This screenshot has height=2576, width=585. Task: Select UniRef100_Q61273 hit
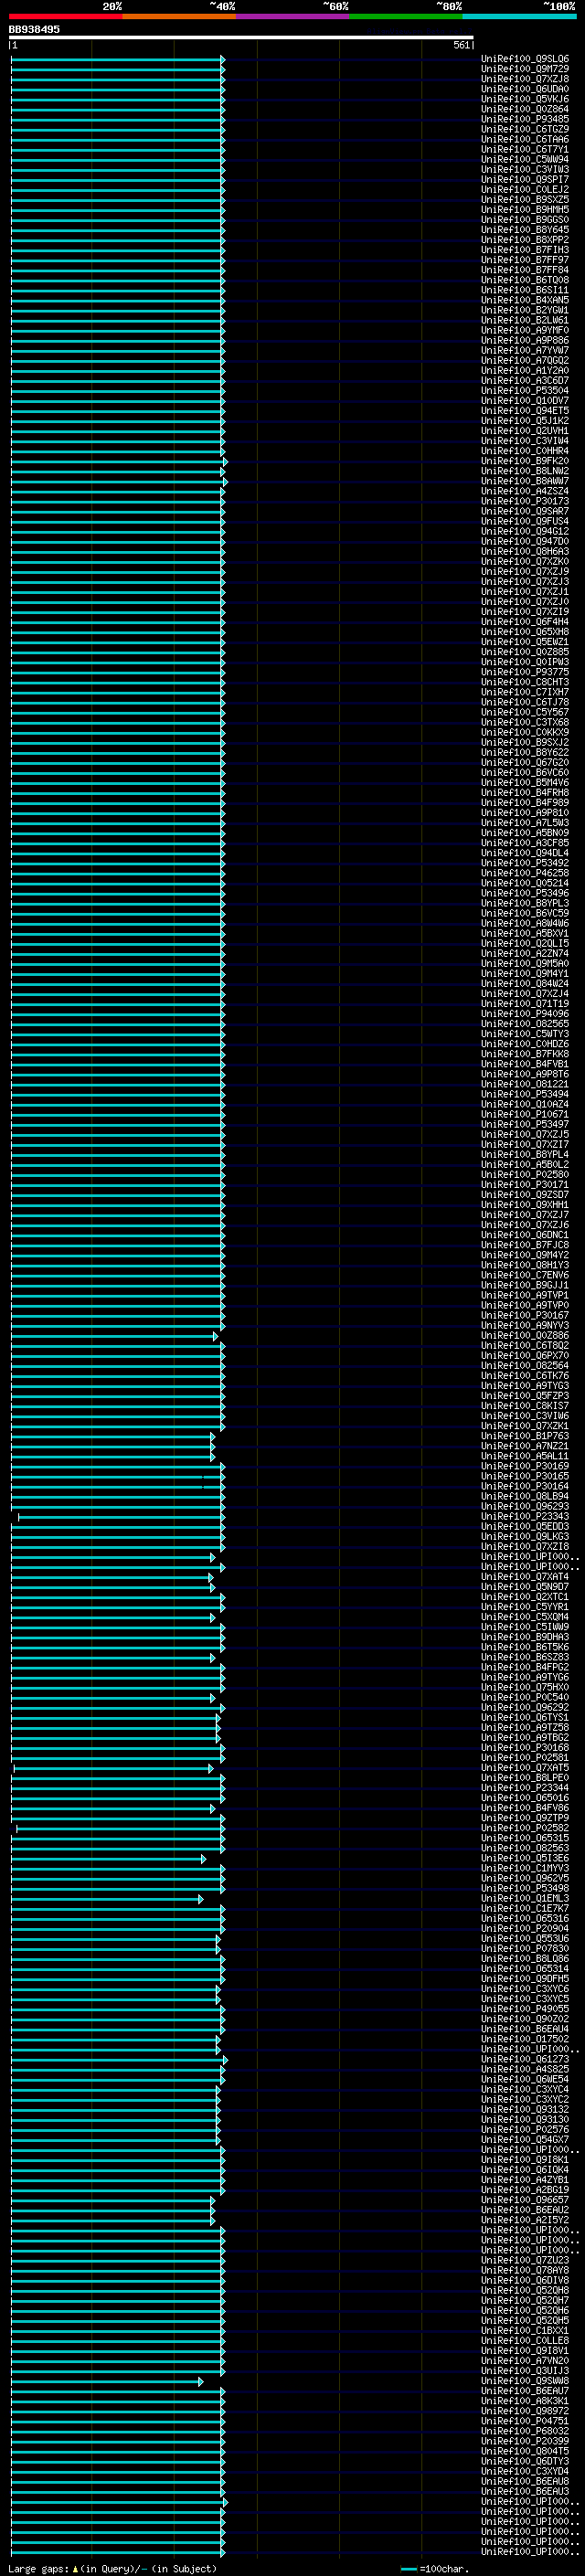[x=525, y=2059]
